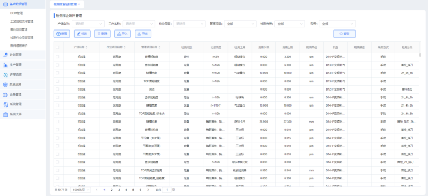This screenshot has width=429, height=196.
Task: Select current page 1 in pagination
Action: point(105,190)
